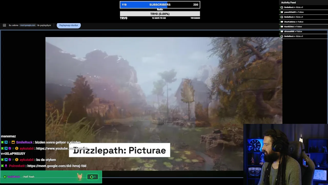Screen dimensions: 328x185
Task: Click the crown badge next to SmileRock
Action: coord(13,142)
